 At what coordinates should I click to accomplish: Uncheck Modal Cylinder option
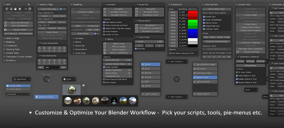click(104, 67)
